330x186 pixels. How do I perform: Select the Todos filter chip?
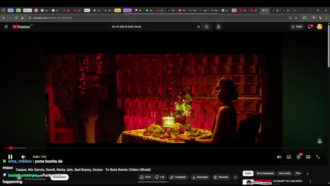tap(248, 173)
